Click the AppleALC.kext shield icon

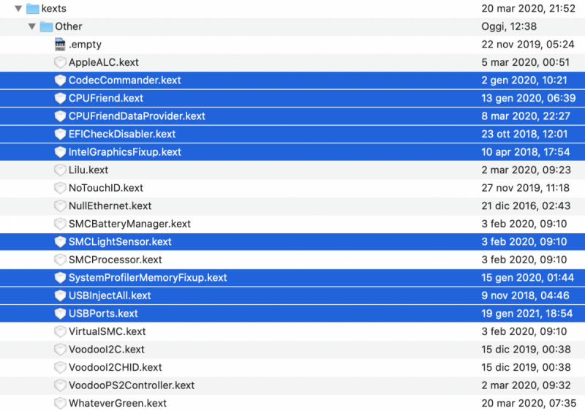pyautogui.click(x=60, y=62)
